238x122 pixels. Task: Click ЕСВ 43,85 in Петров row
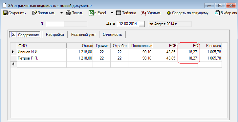pos(164,58)
